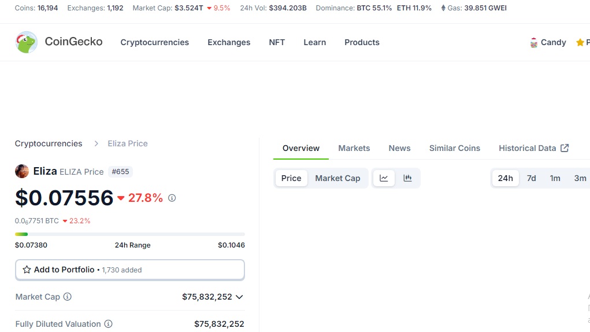Select the 7d time range
The image size is (590, 332).
[531, 178]
